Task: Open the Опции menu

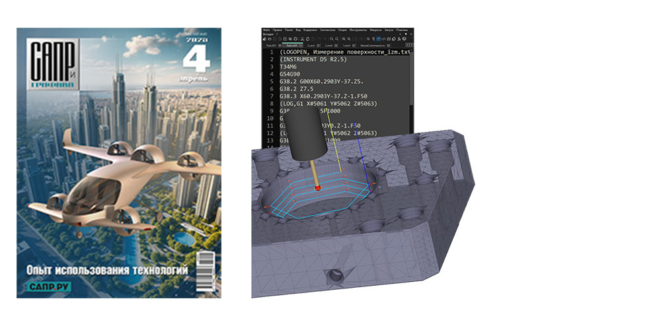Action: tap(342, 30)
